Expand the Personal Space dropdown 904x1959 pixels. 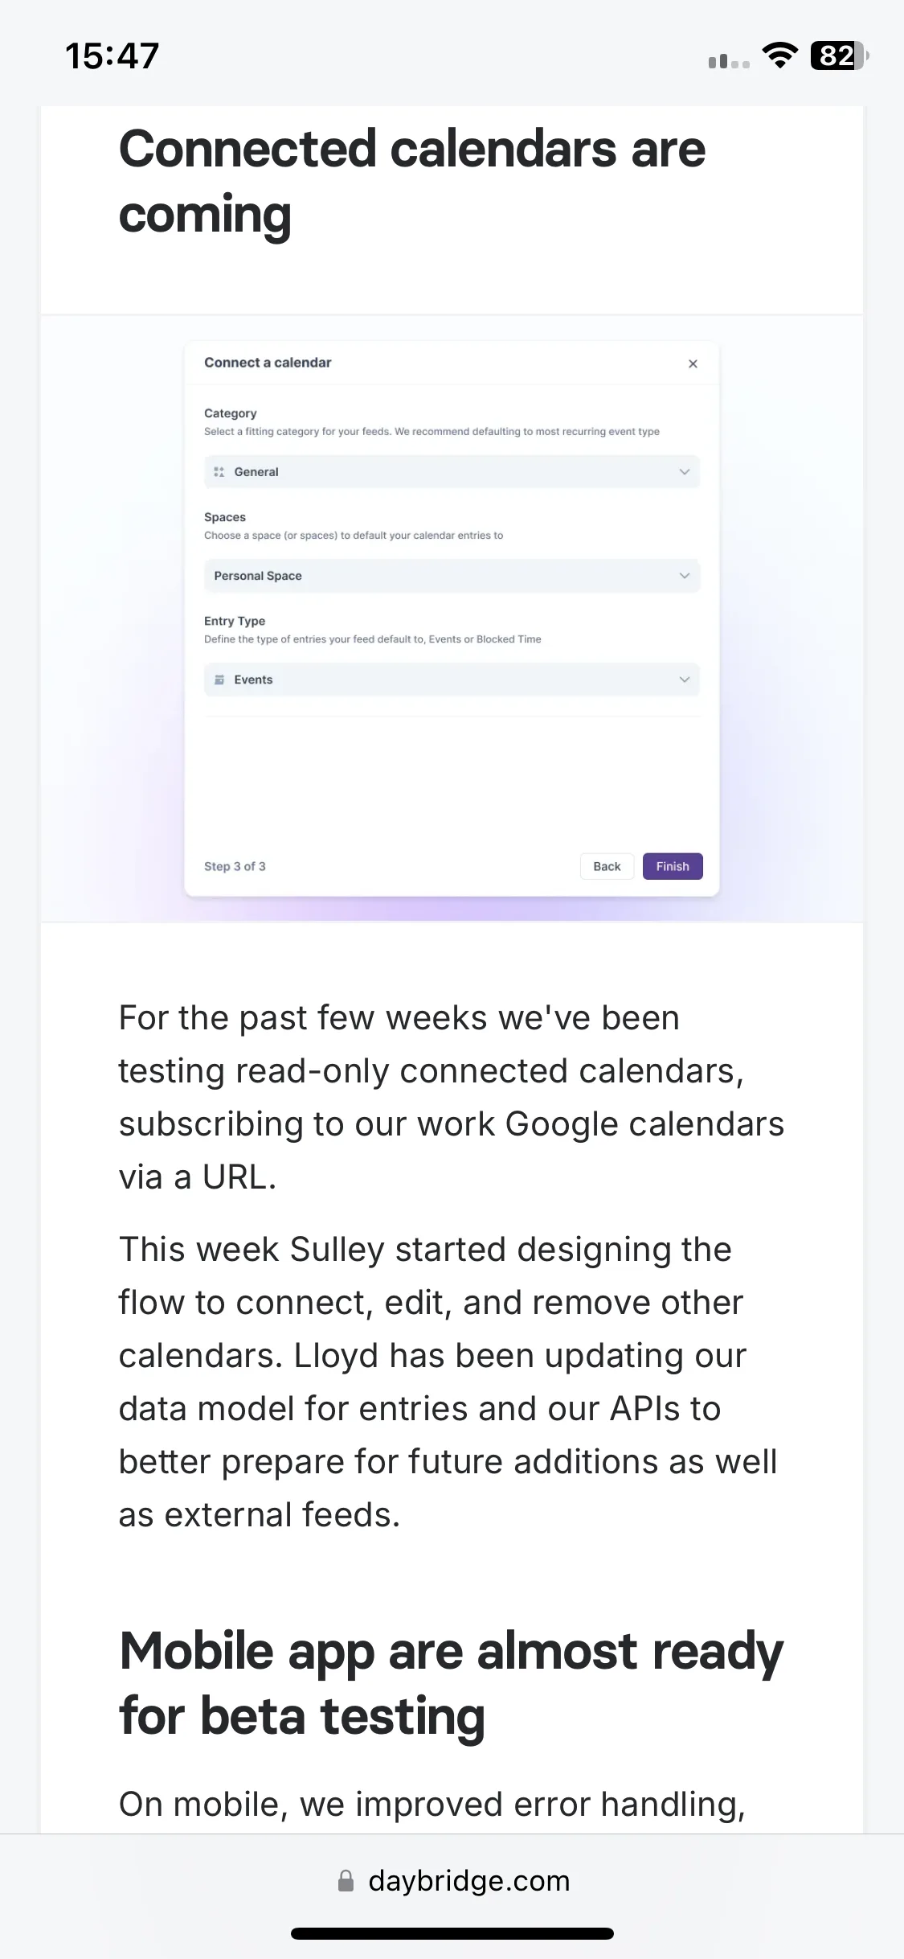click(x=452, y=576)
